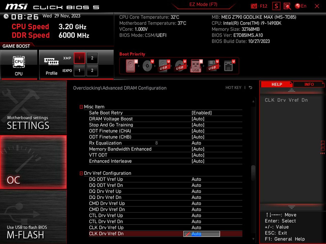Screen dimensions: 326x244
Task: Change language via the En globe icon
Action: 301,6
